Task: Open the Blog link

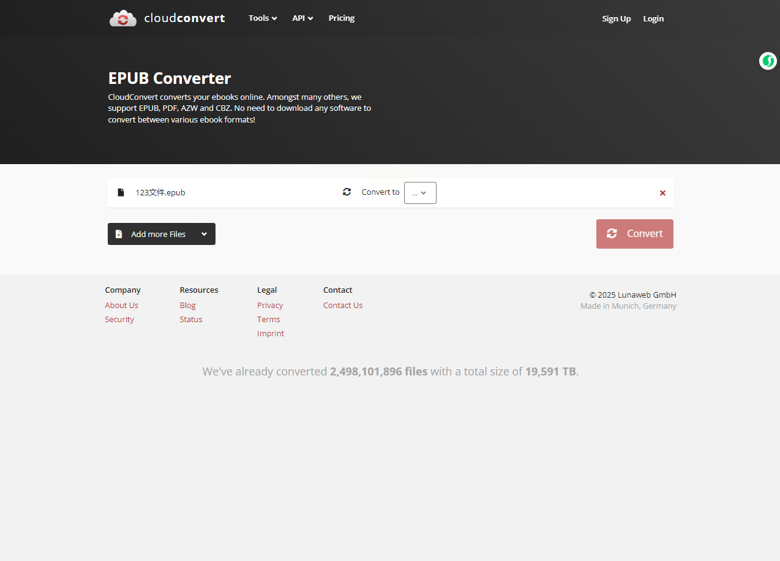Action: pos(187,305)
